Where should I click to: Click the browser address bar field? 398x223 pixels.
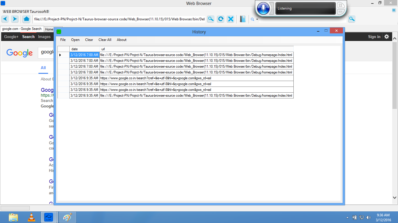119,19
